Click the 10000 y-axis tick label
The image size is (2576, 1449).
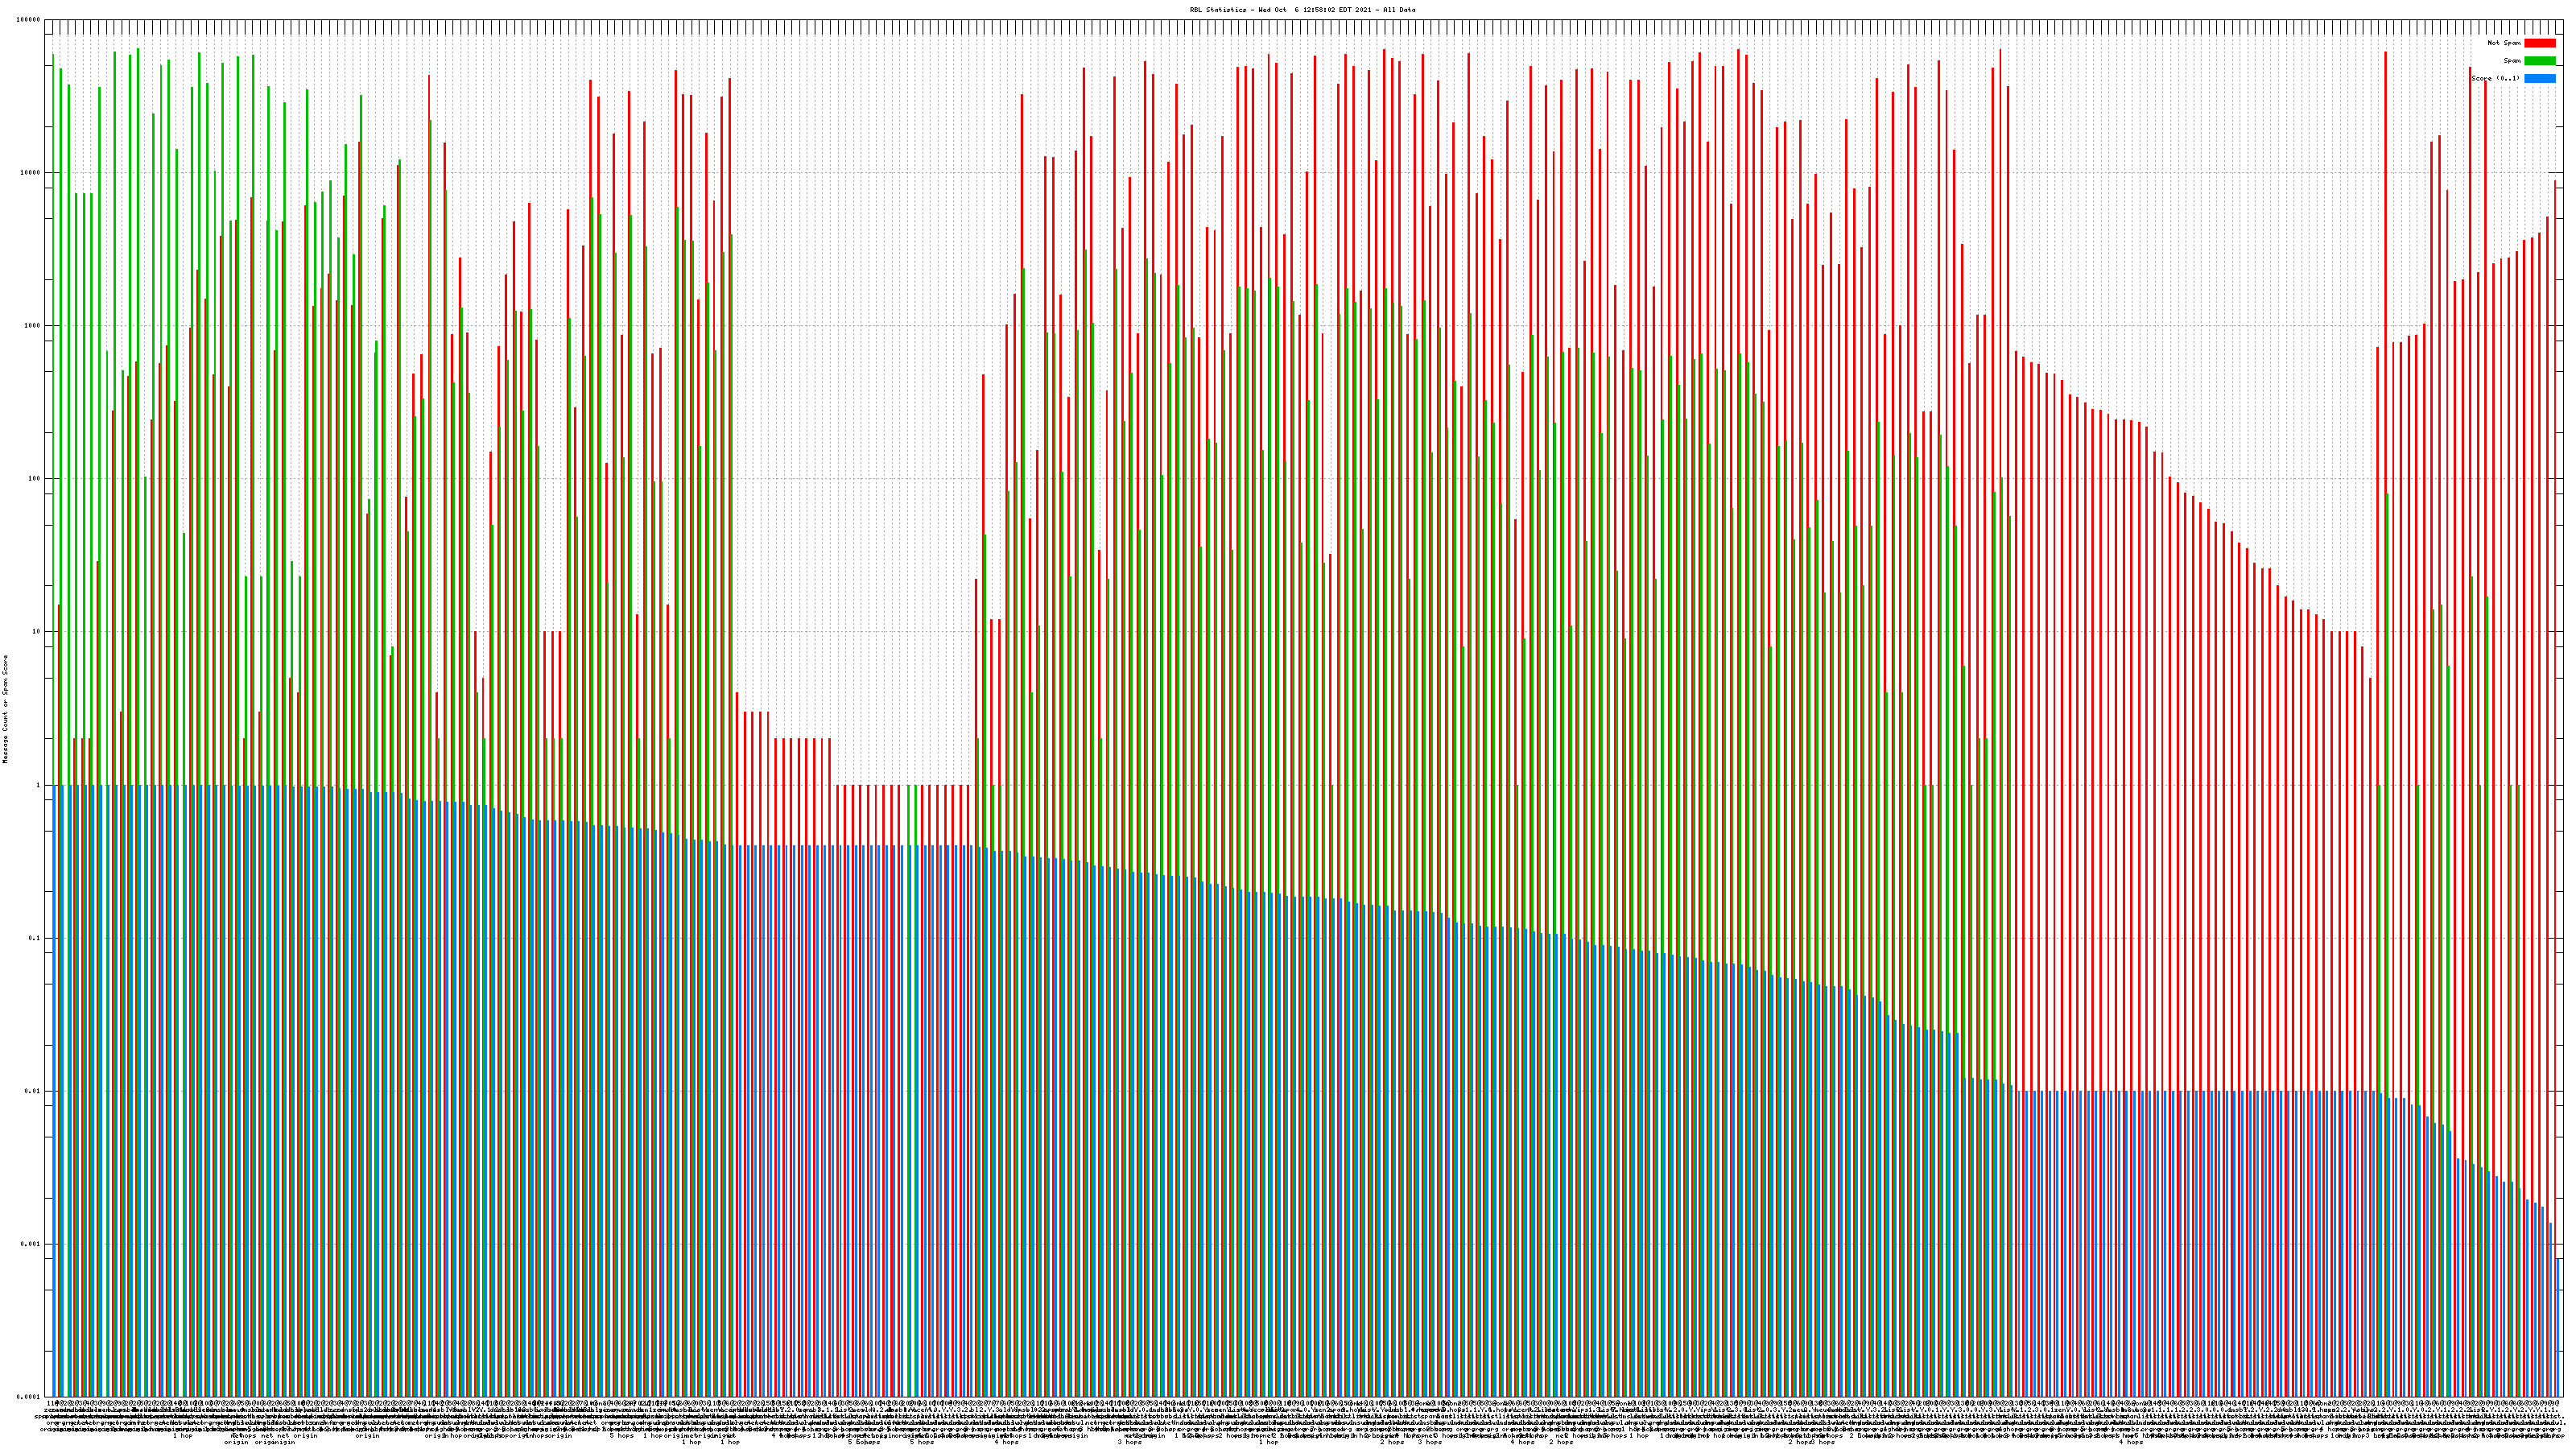[31, 172]
